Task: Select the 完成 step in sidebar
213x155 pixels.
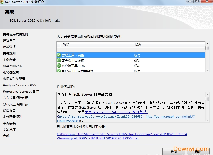Action: [6, 136]
